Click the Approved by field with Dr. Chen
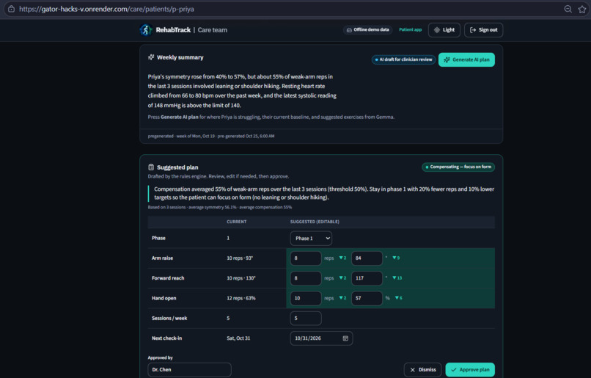 click(x=190, y=370)
